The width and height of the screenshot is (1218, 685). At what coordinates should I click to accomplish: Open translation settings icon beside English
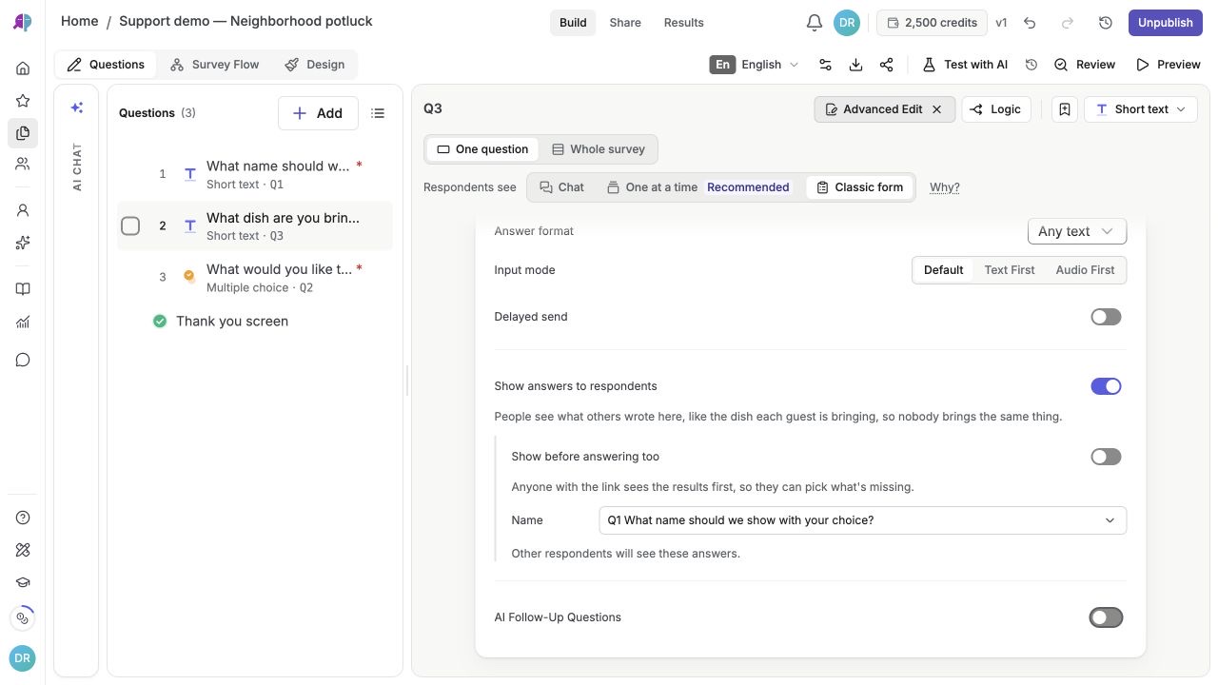[825, 65]
